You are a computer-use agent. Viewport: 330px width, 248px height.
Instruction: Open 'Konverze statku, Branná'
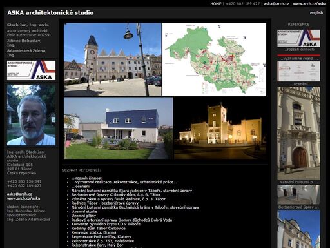pyautogui.click(x=93, y=232)
